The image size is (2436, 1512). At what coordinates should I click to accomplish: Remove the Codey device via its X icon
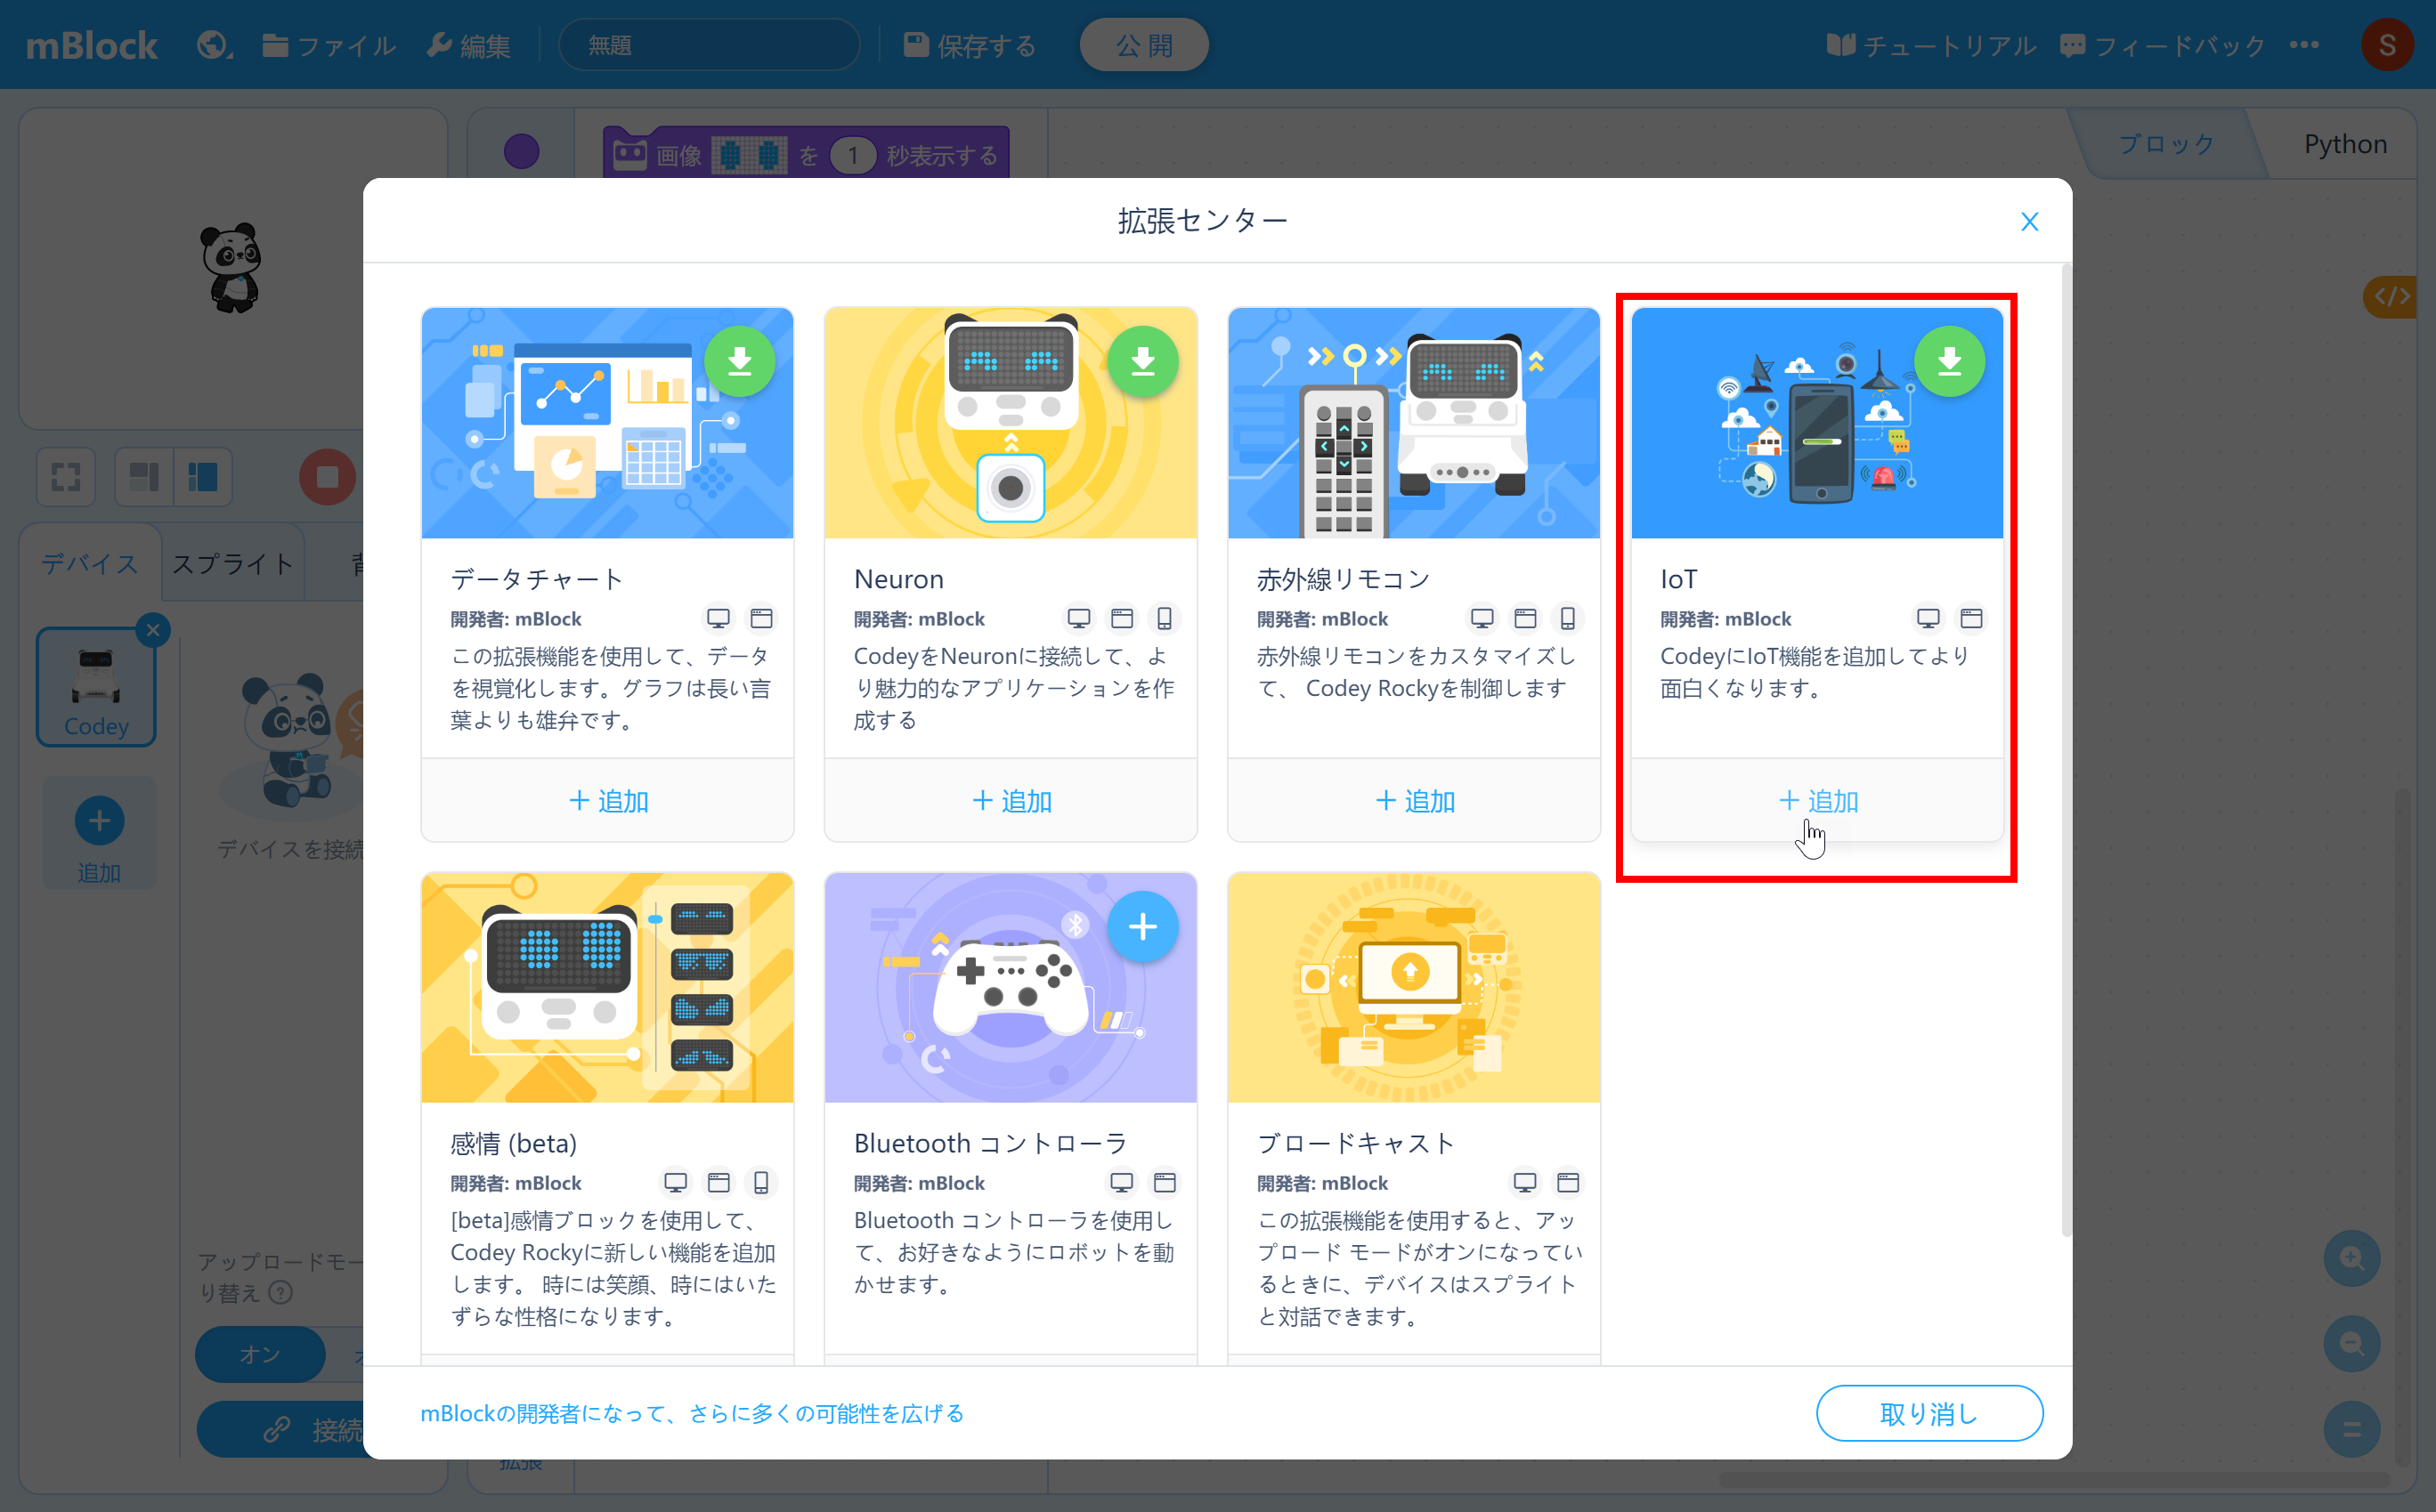tap(153, 630)
